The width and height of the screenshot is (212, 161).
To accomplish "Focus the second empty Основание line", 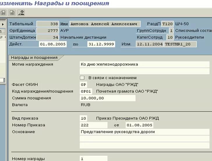I will pyautogui.click(x=144, y=139).
